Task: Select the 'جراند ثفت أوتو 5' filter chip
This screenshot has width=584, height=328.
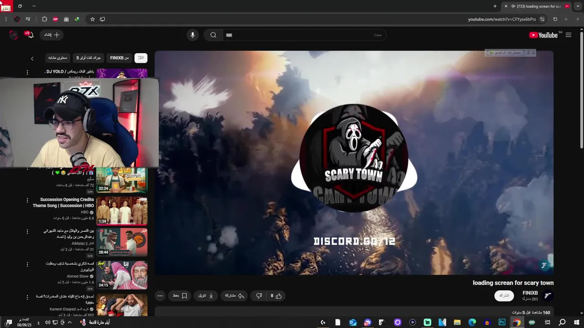Action: point(88,58)
